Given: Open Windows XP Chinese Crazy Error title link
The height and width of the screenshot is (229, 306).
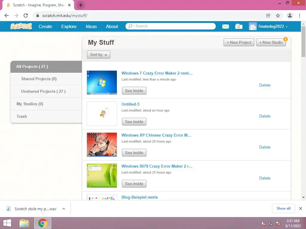Looking at the screenshot, I should coord(156,135).
